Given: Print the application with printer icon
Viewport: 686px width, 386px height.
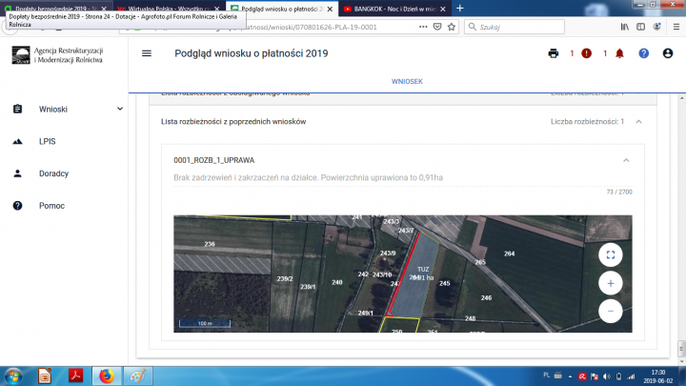Looking at the screenshot, I should click(x=553, y=53).
